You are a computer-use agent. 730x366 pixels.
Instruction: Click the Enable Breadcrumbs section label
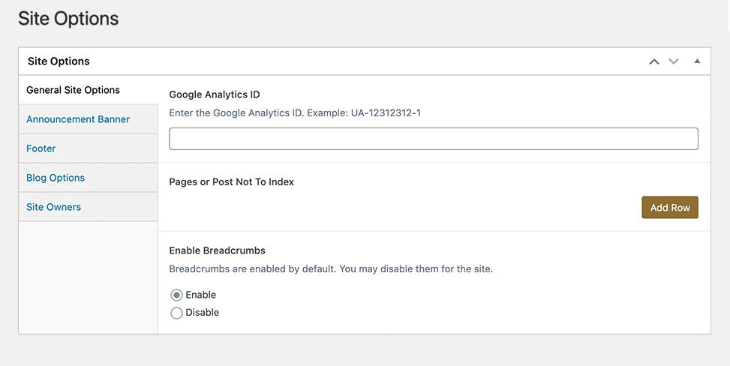point(217,250)
